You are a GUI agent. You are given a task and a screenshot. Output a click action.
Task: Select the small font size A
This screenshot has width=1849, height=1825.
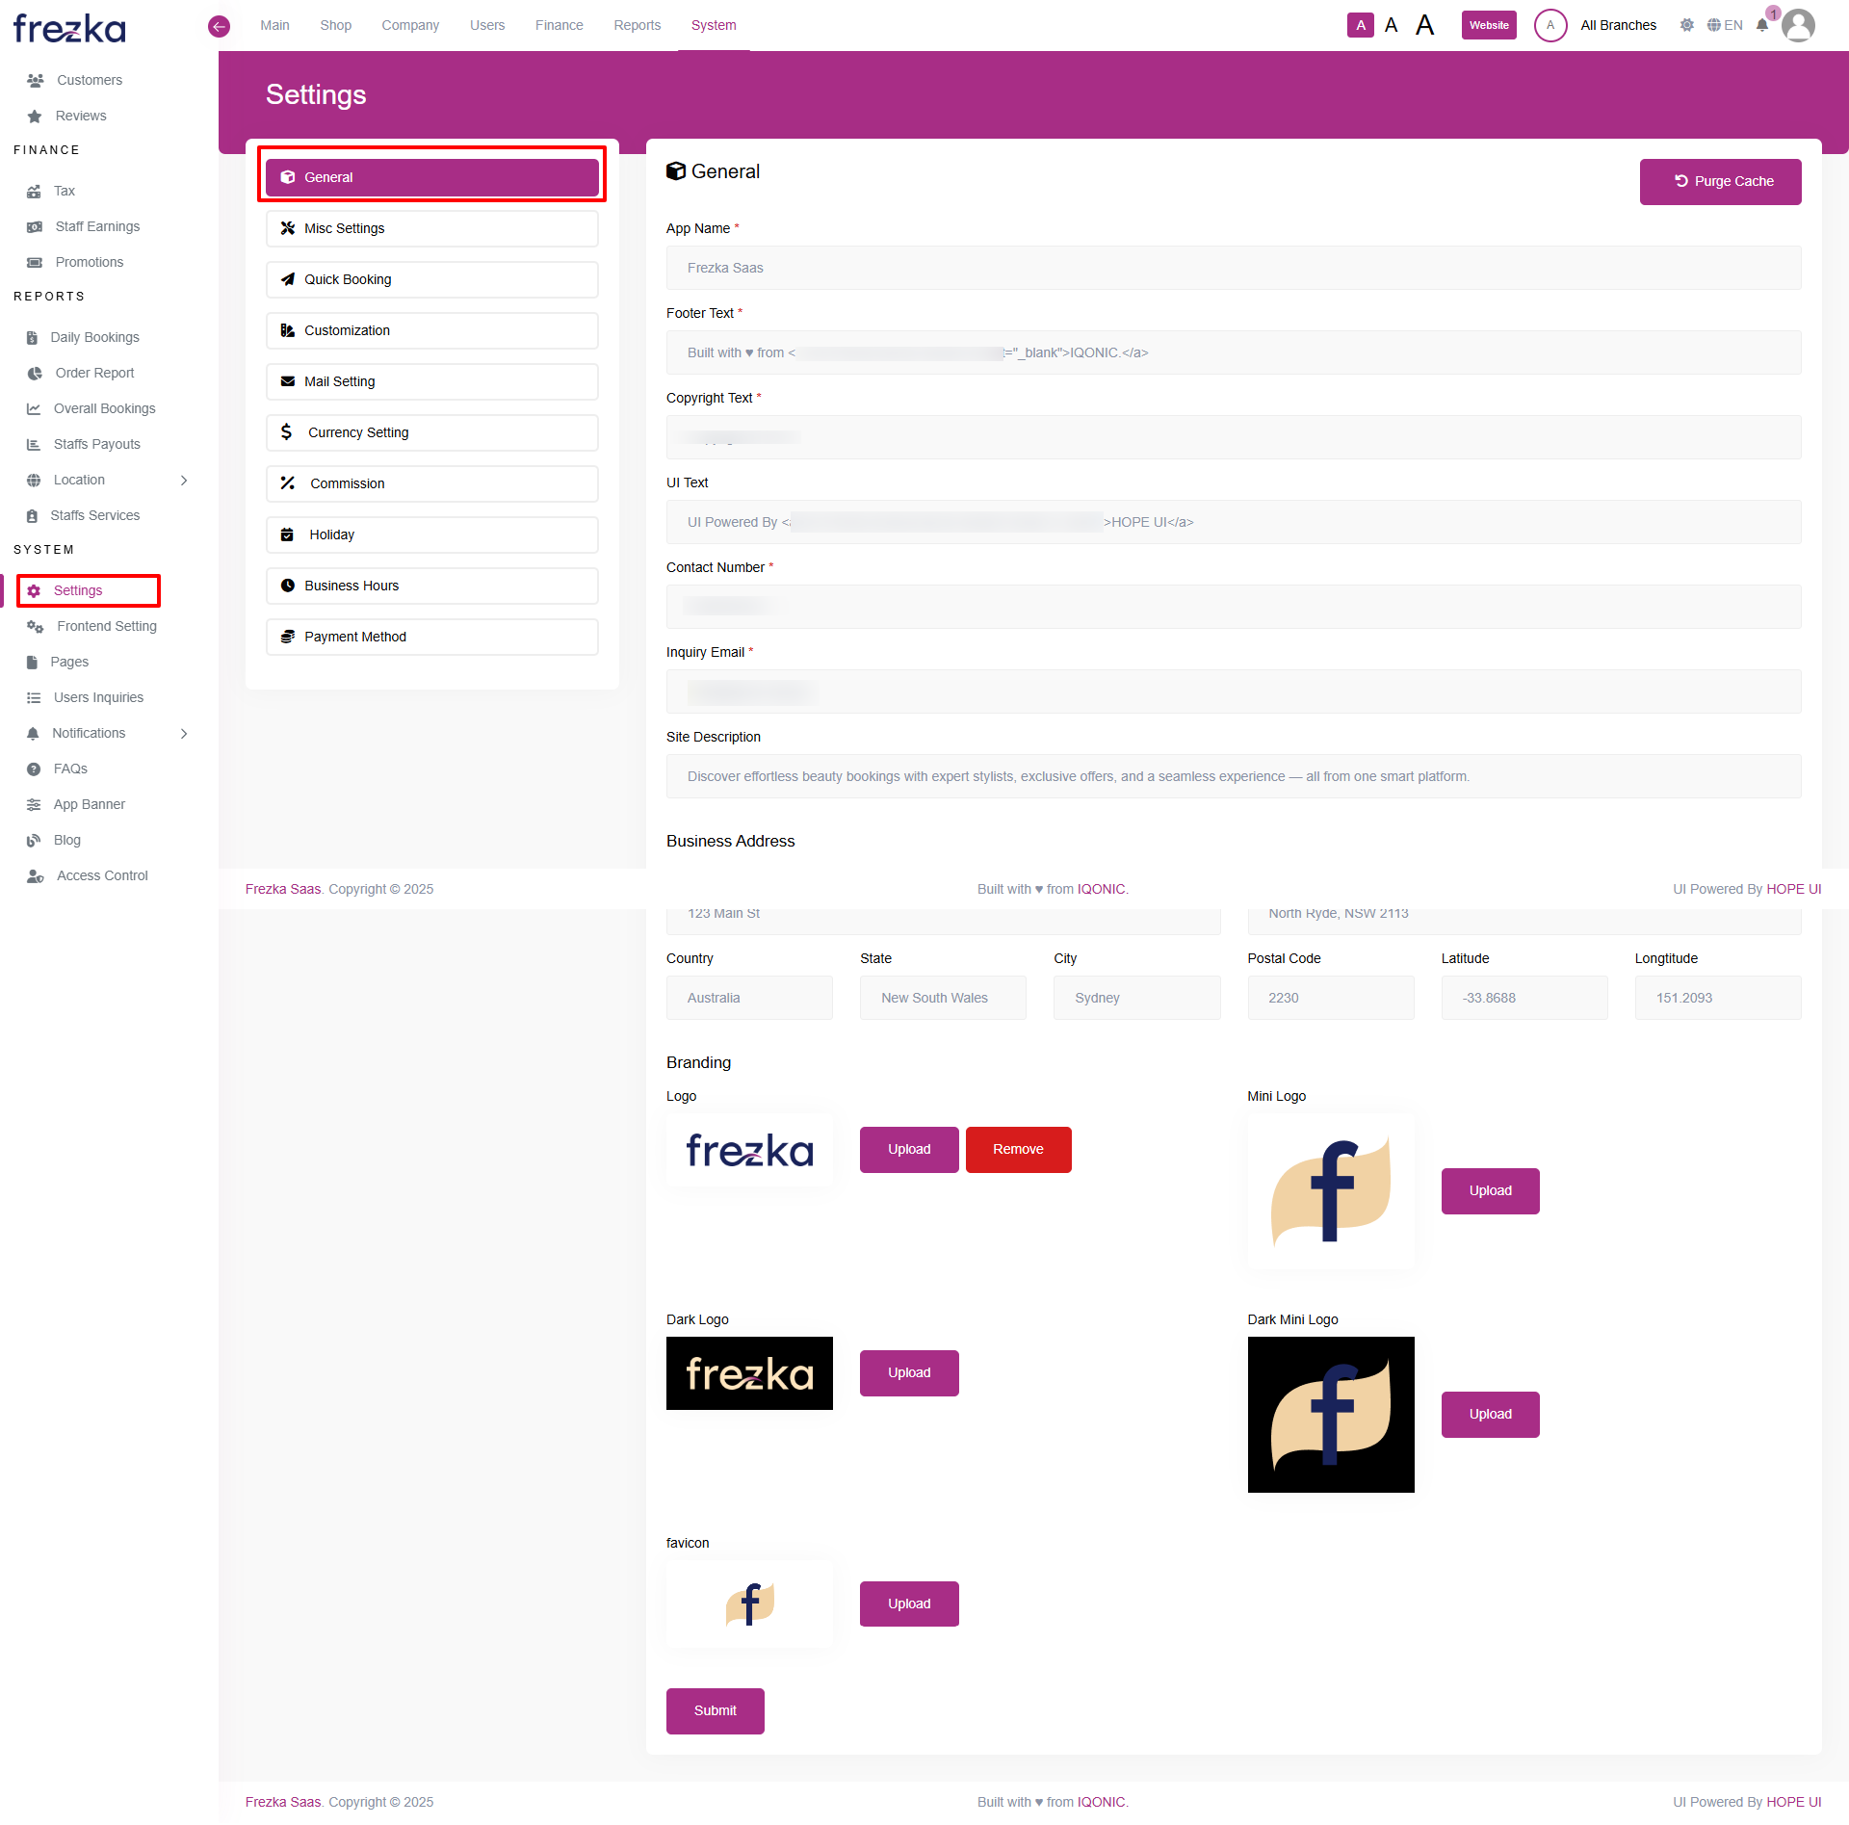tap(1360, 25)
